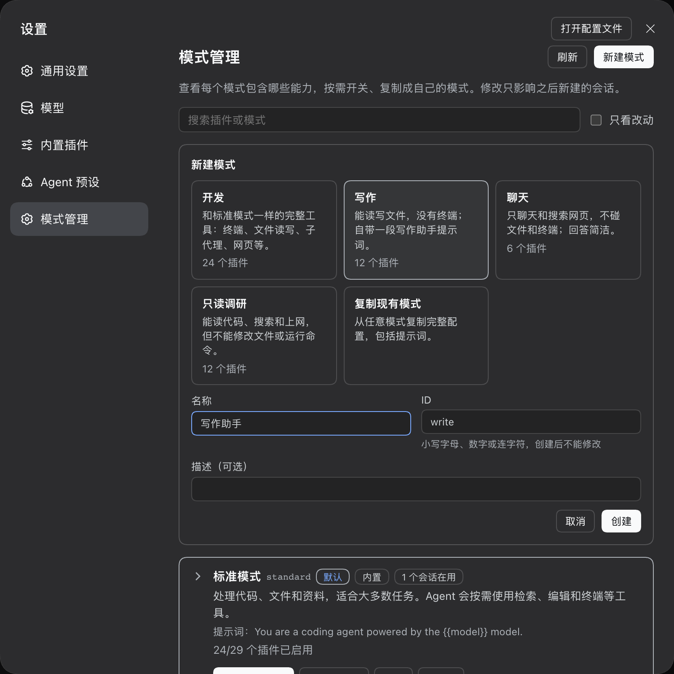Click the ID field containing write
The width and height of the screenshot is (674, 674).
531,422
